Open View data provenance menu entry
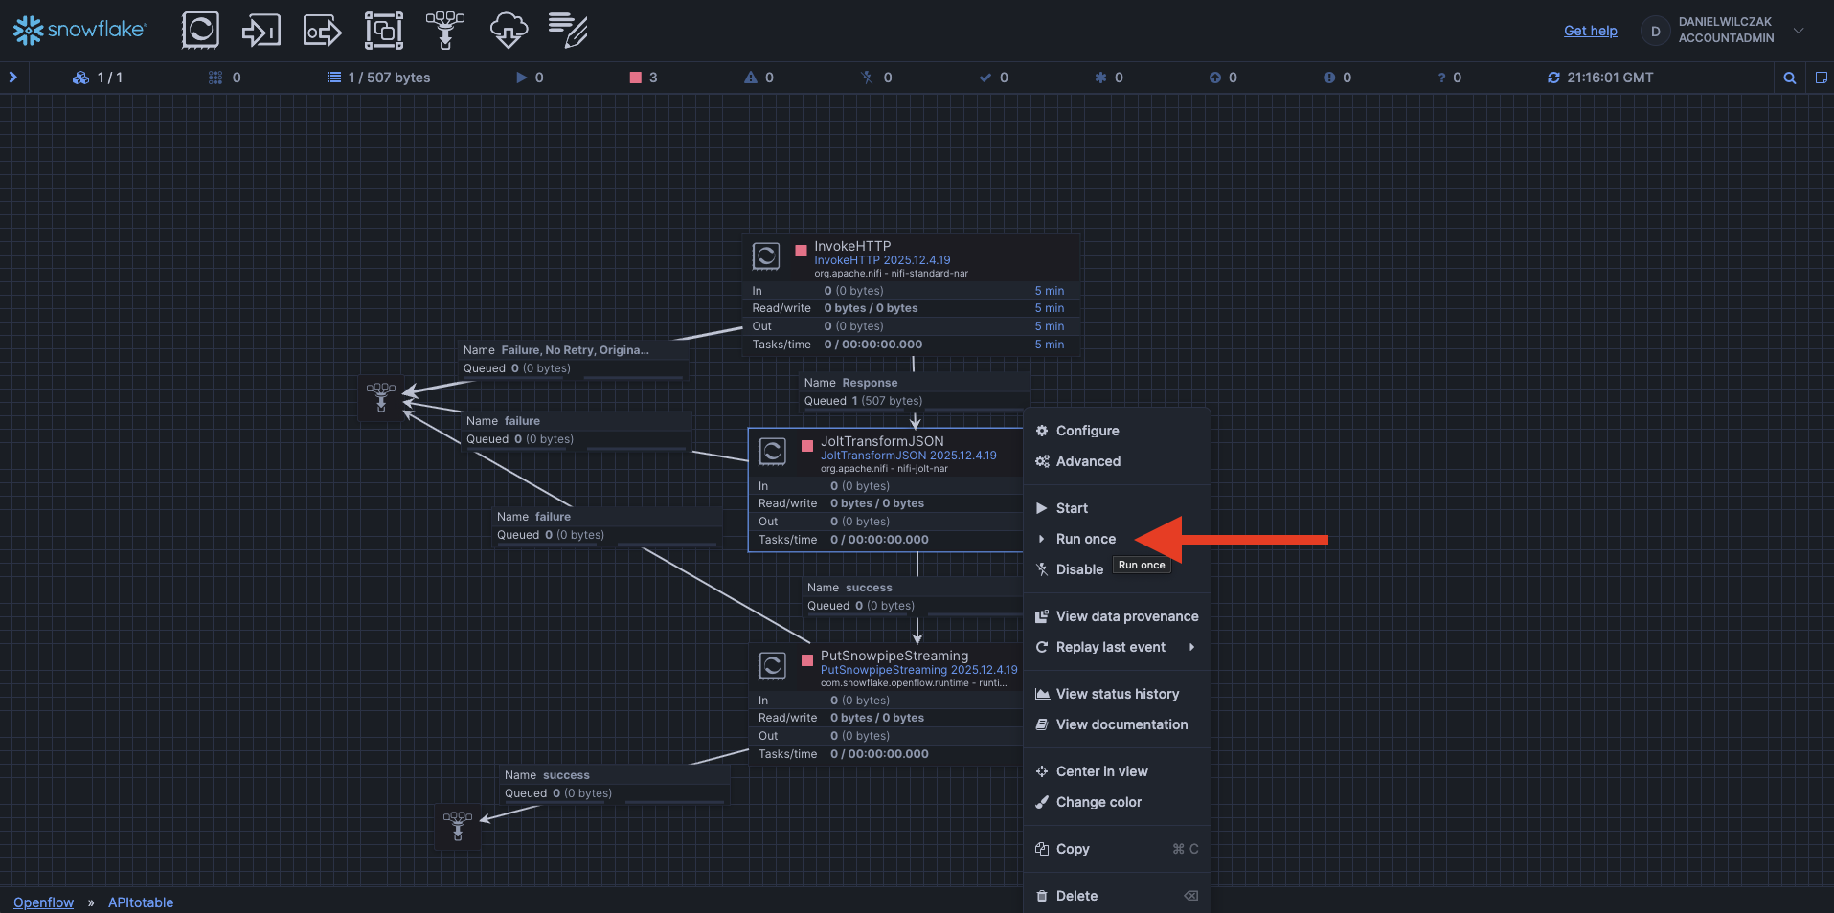The image size is (1834, 913). (1126, 616)
